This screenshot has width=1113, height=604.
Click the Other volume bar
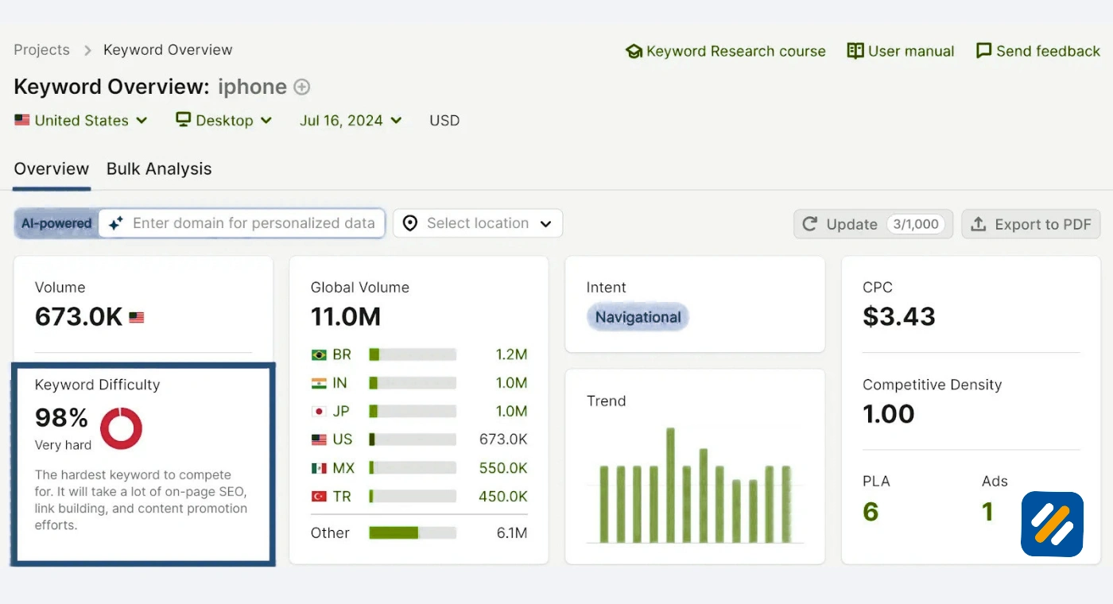[x=413, y=532]
